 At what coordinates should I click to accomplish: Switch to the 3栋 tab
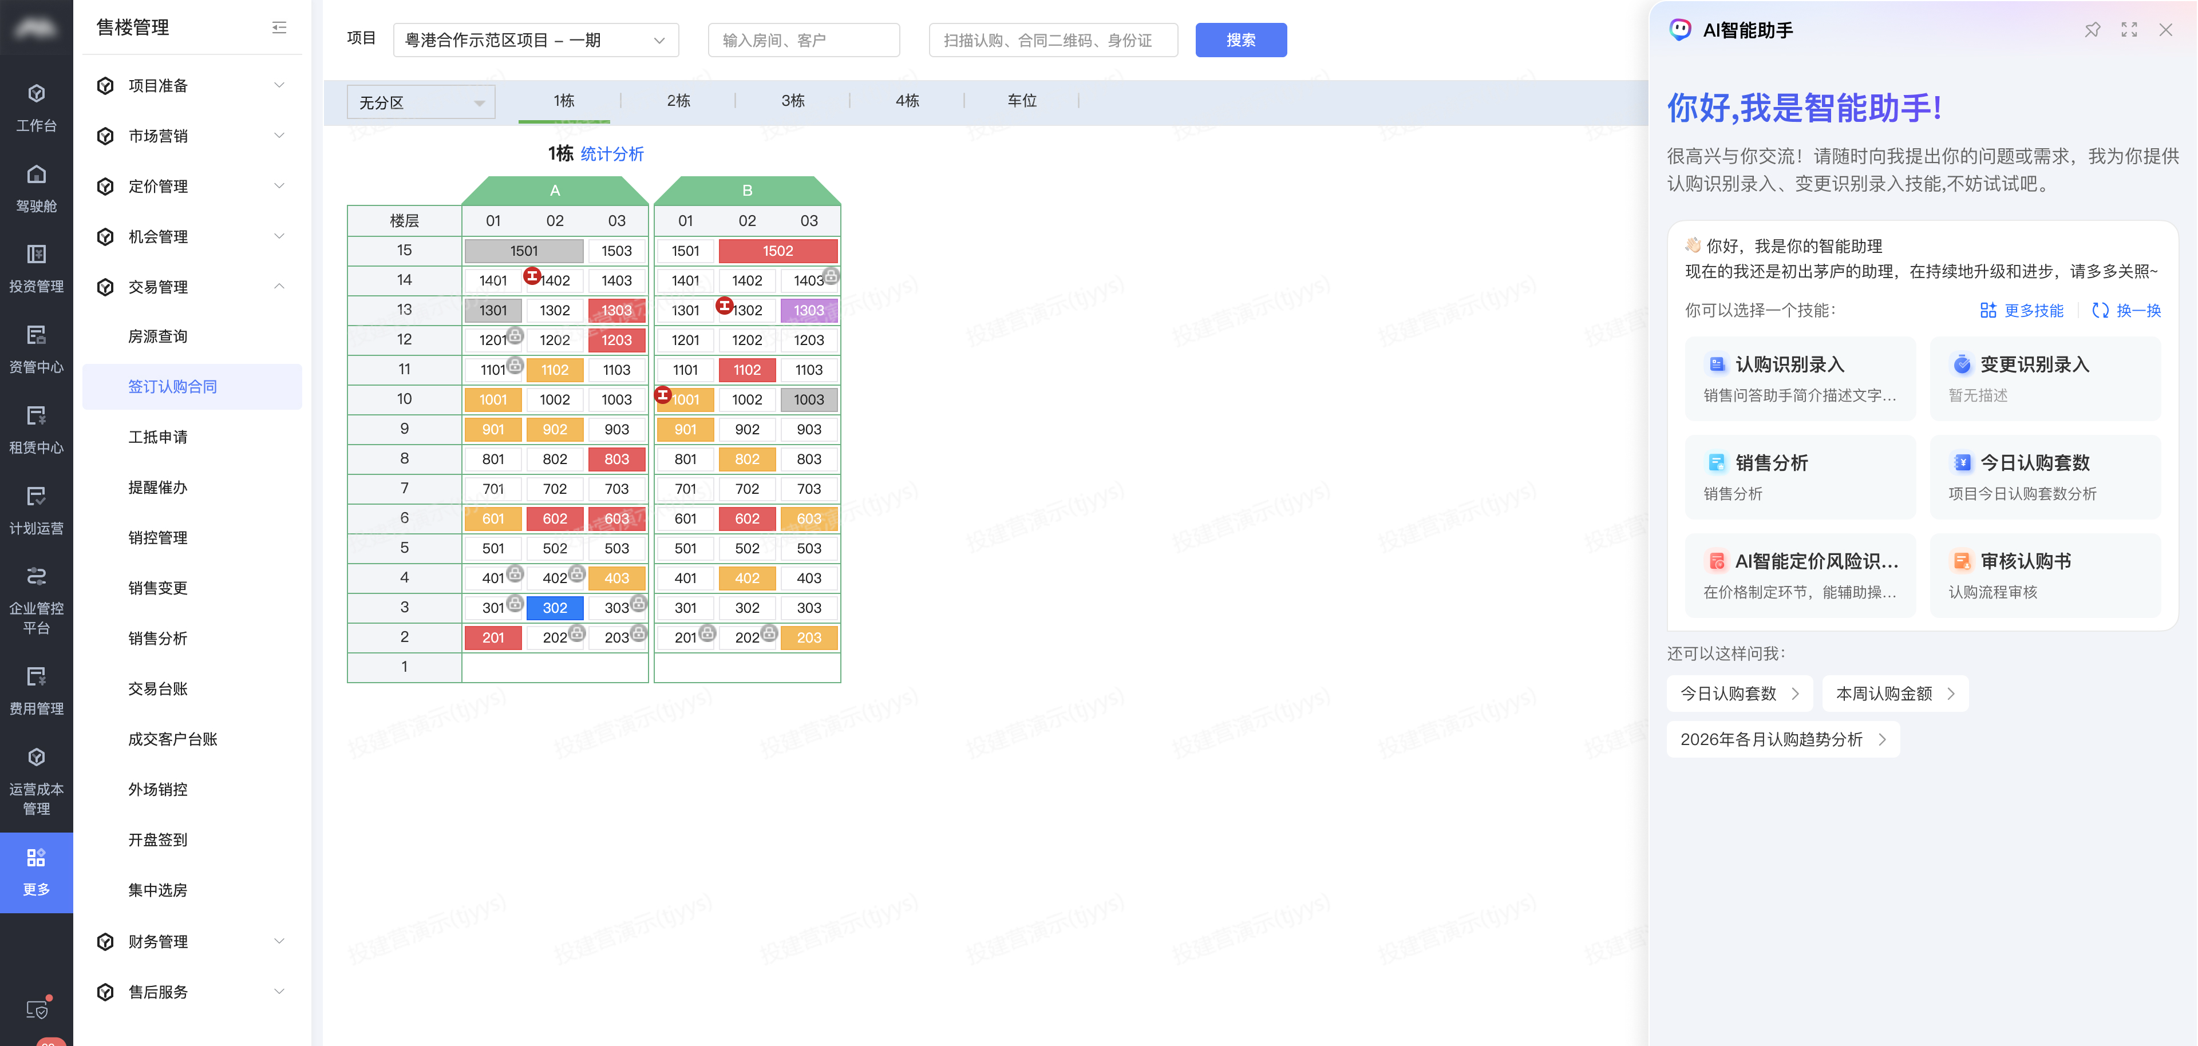point(793,101)
